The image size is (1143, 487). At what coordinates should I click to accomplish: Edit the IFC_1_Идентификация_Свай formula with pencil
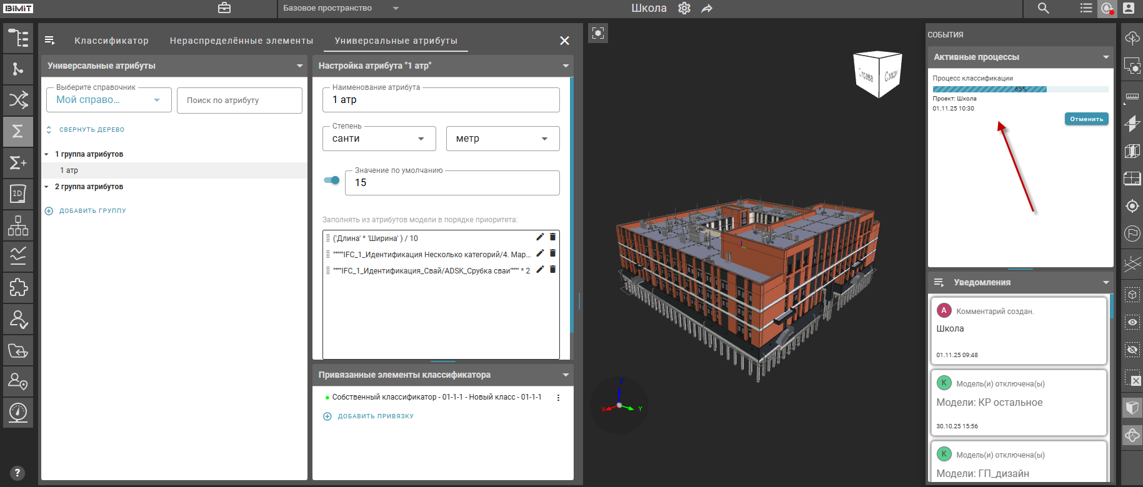click(x=540, y=270)
